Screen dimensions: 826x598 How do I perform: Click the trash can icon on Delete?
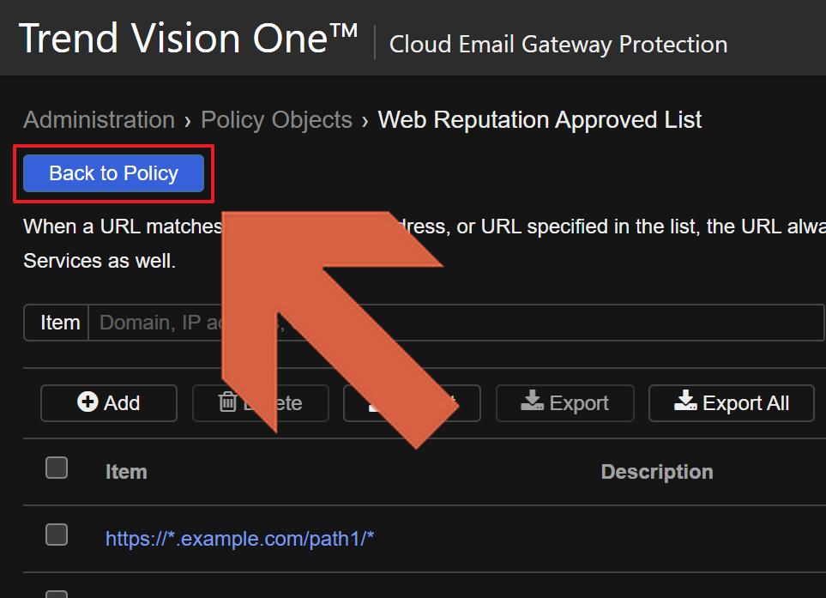(x=228, y=402)
